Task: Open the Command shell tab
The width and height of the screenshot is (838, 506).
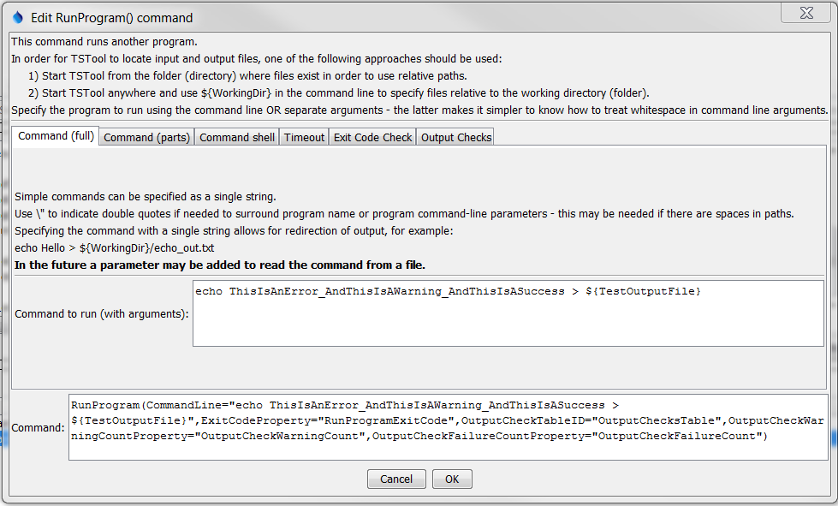Action: click(x=236, y=135)
